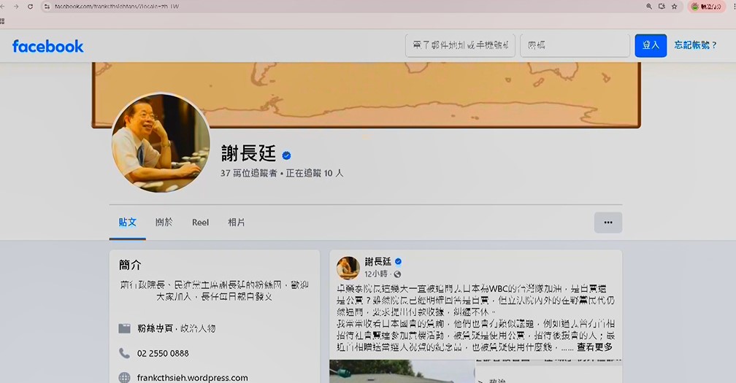The width and height of the screenshot is (736, 383).
Task: Click 忘記帳號？ link
Action: [x=696, y=45]
